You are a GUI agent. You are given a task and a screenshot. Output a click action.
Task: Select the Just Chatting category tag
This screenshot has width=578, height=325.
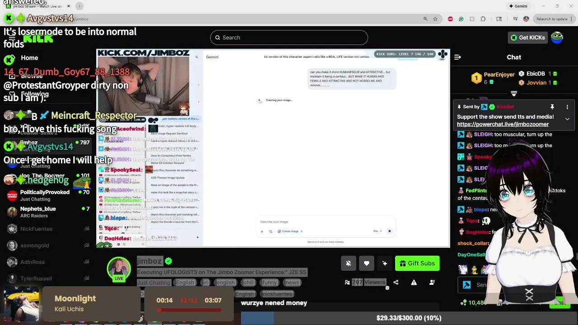point(154,283)
